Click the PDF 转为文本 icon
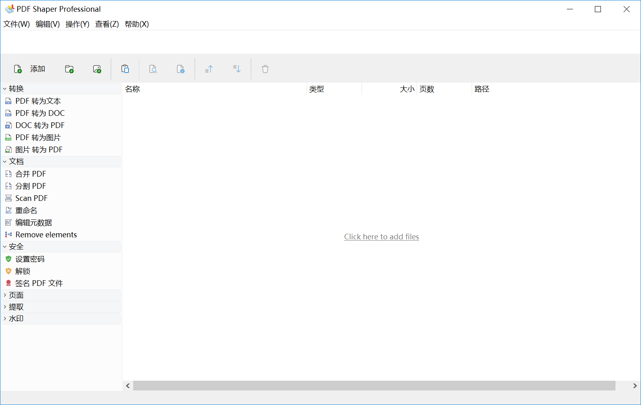 tap(9, 101)
